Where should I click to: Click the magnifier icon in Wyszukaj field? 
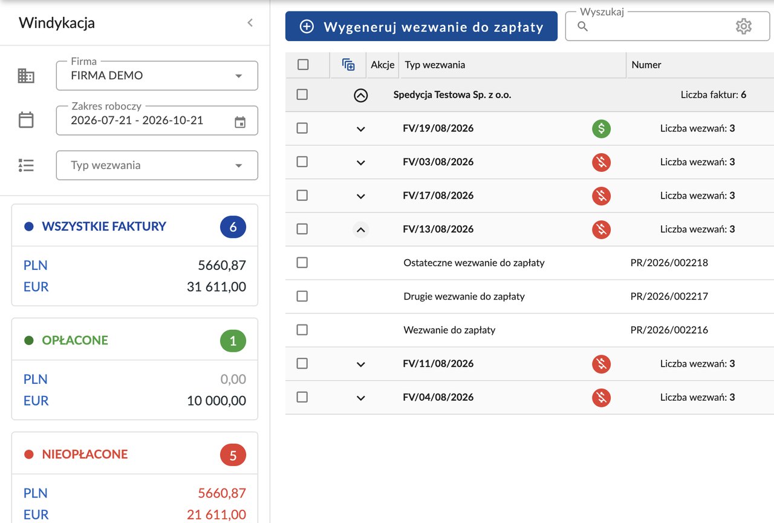(583, 27)
